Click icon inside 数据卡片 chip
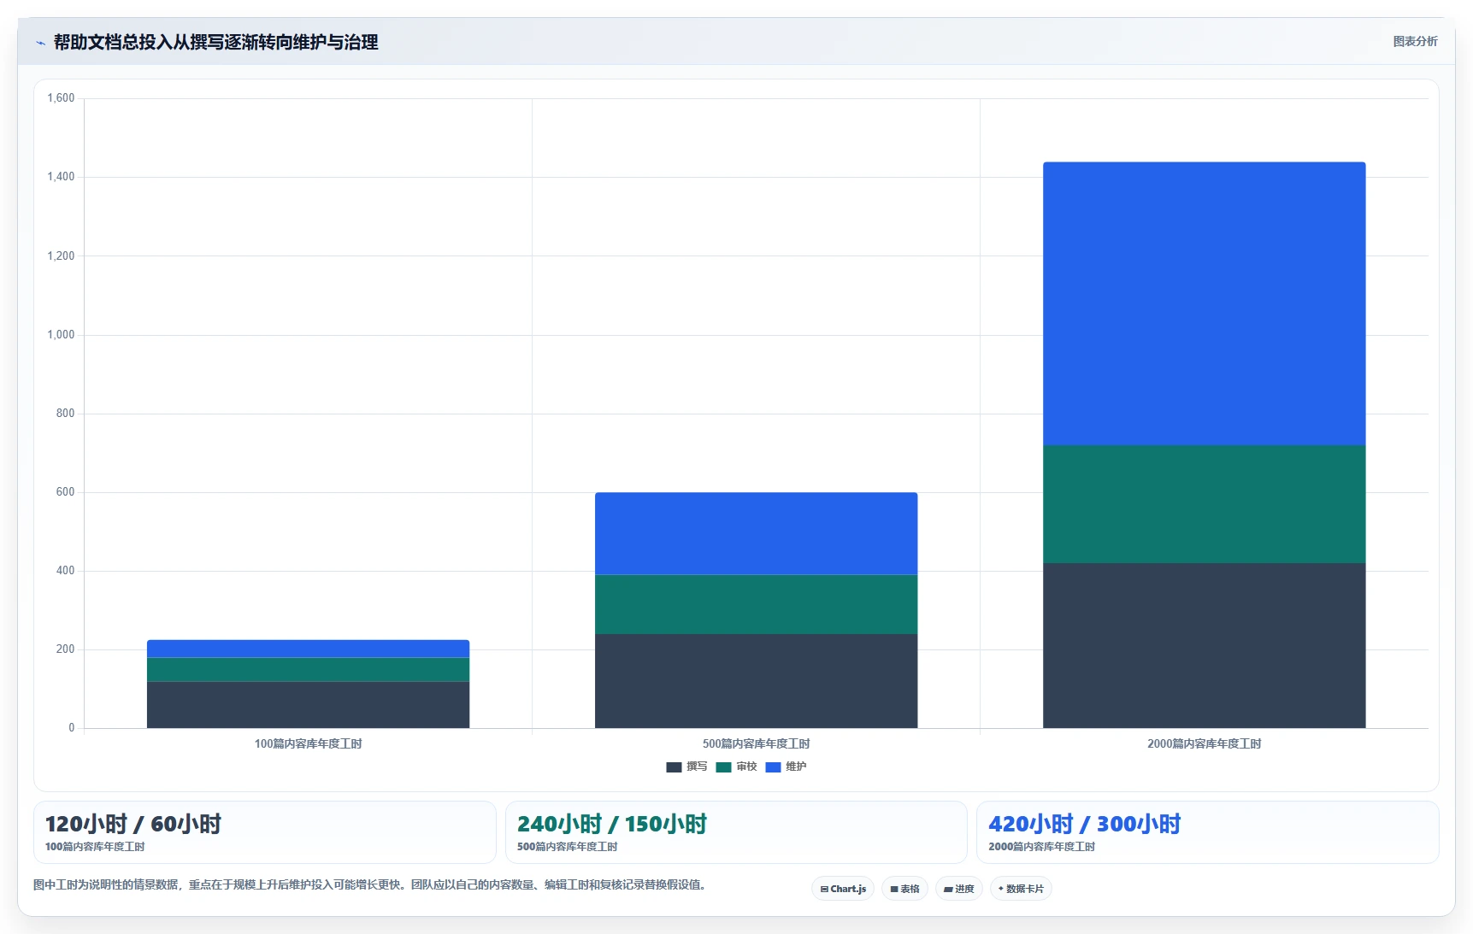Screen dimensions: 1473x934 [x=1001, y=889]
